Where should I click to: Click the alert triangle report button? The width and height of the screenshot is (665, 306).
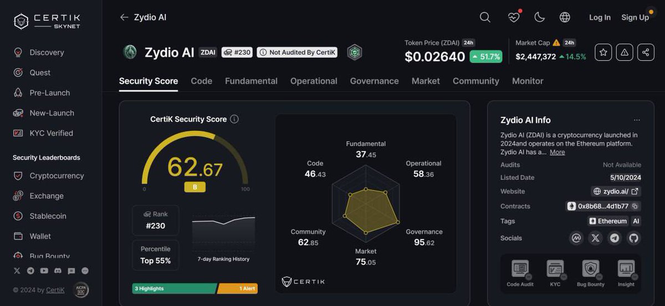point(625,52)
